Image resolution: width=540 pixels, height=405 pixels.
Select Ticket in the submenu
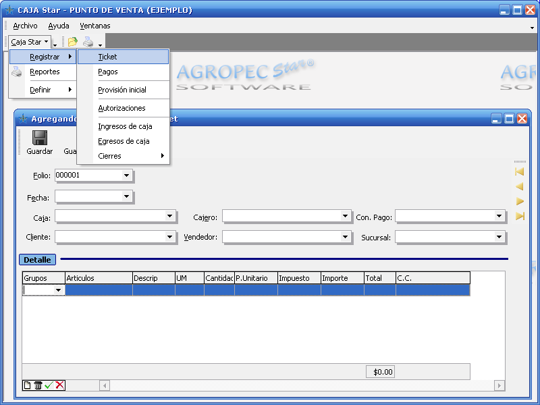124,57
